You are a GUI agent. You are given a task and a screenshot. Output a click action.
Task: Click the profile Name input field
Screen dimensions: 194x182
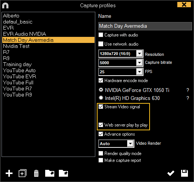coord(145,26)
